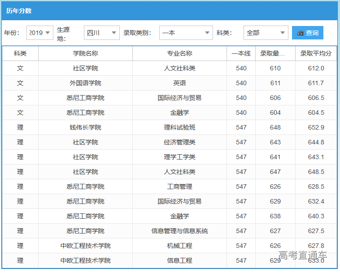
Task: Click the 学院名称 column header
Action: 85,53
